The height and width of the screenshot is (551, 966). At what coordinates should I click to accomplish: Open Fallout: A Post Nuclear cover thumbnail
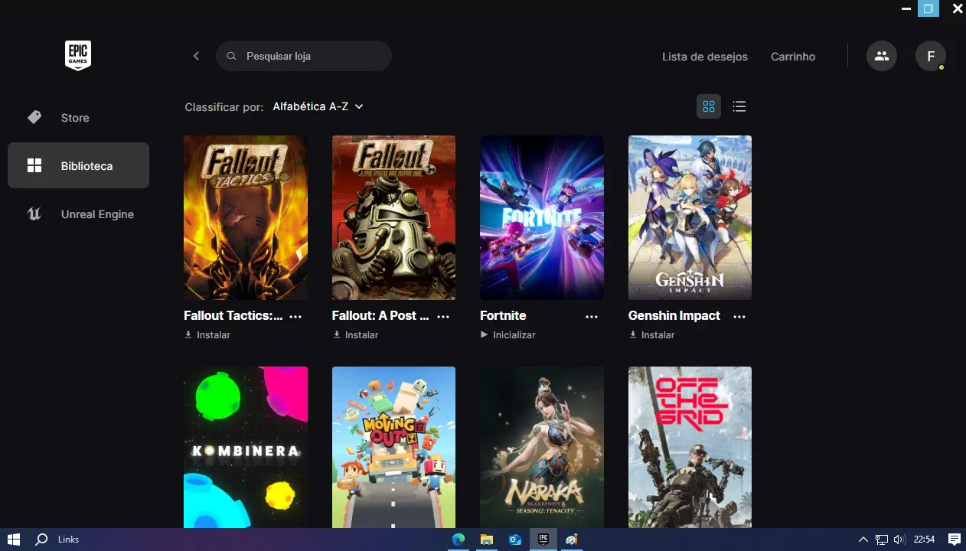393,217
